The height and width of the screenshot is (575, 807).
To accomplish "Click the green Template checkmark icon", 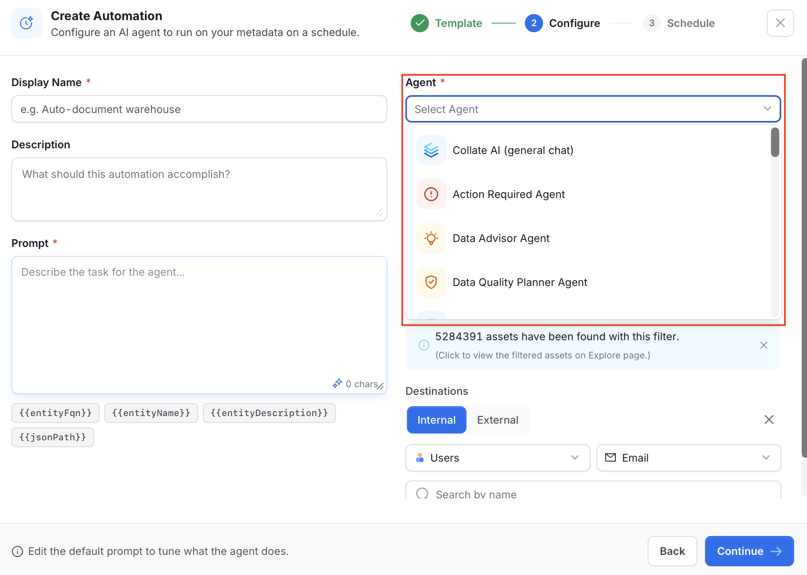I will point(419,23).
